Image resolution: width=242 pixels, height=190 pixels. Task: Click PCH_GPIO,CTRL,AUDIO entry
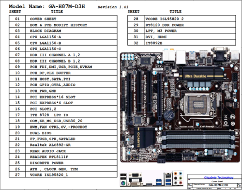click(x=53, y=85)
